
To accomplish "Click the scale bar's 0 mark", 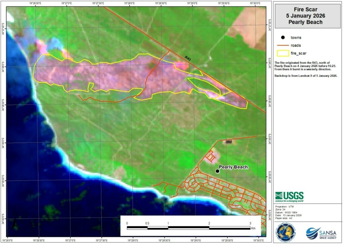I will point(127,223).
